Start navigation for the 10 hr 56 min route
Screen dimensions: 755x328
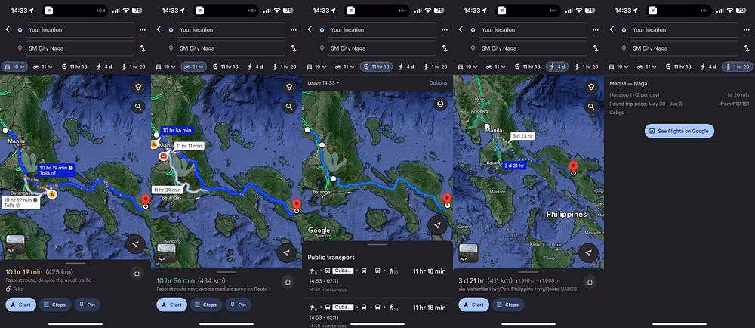pyautogui.click(x=172, y=305)
